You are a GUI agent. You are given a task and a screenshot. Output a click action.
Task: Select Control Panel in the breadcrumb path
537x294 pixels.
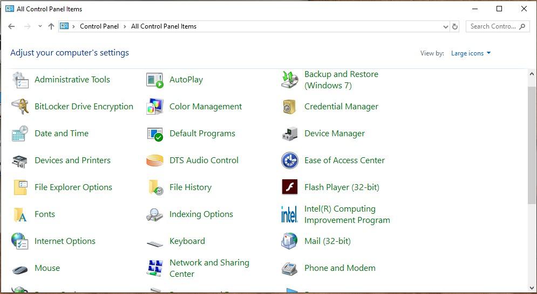coord(99,26)
